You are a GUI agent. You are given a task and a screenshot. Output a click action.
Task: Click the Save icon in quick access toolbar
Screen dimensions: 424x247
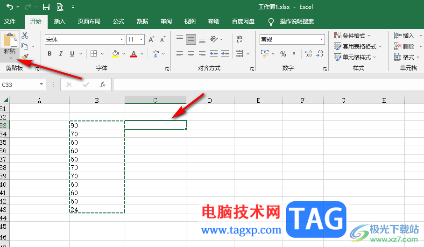(x=46, y=7)
